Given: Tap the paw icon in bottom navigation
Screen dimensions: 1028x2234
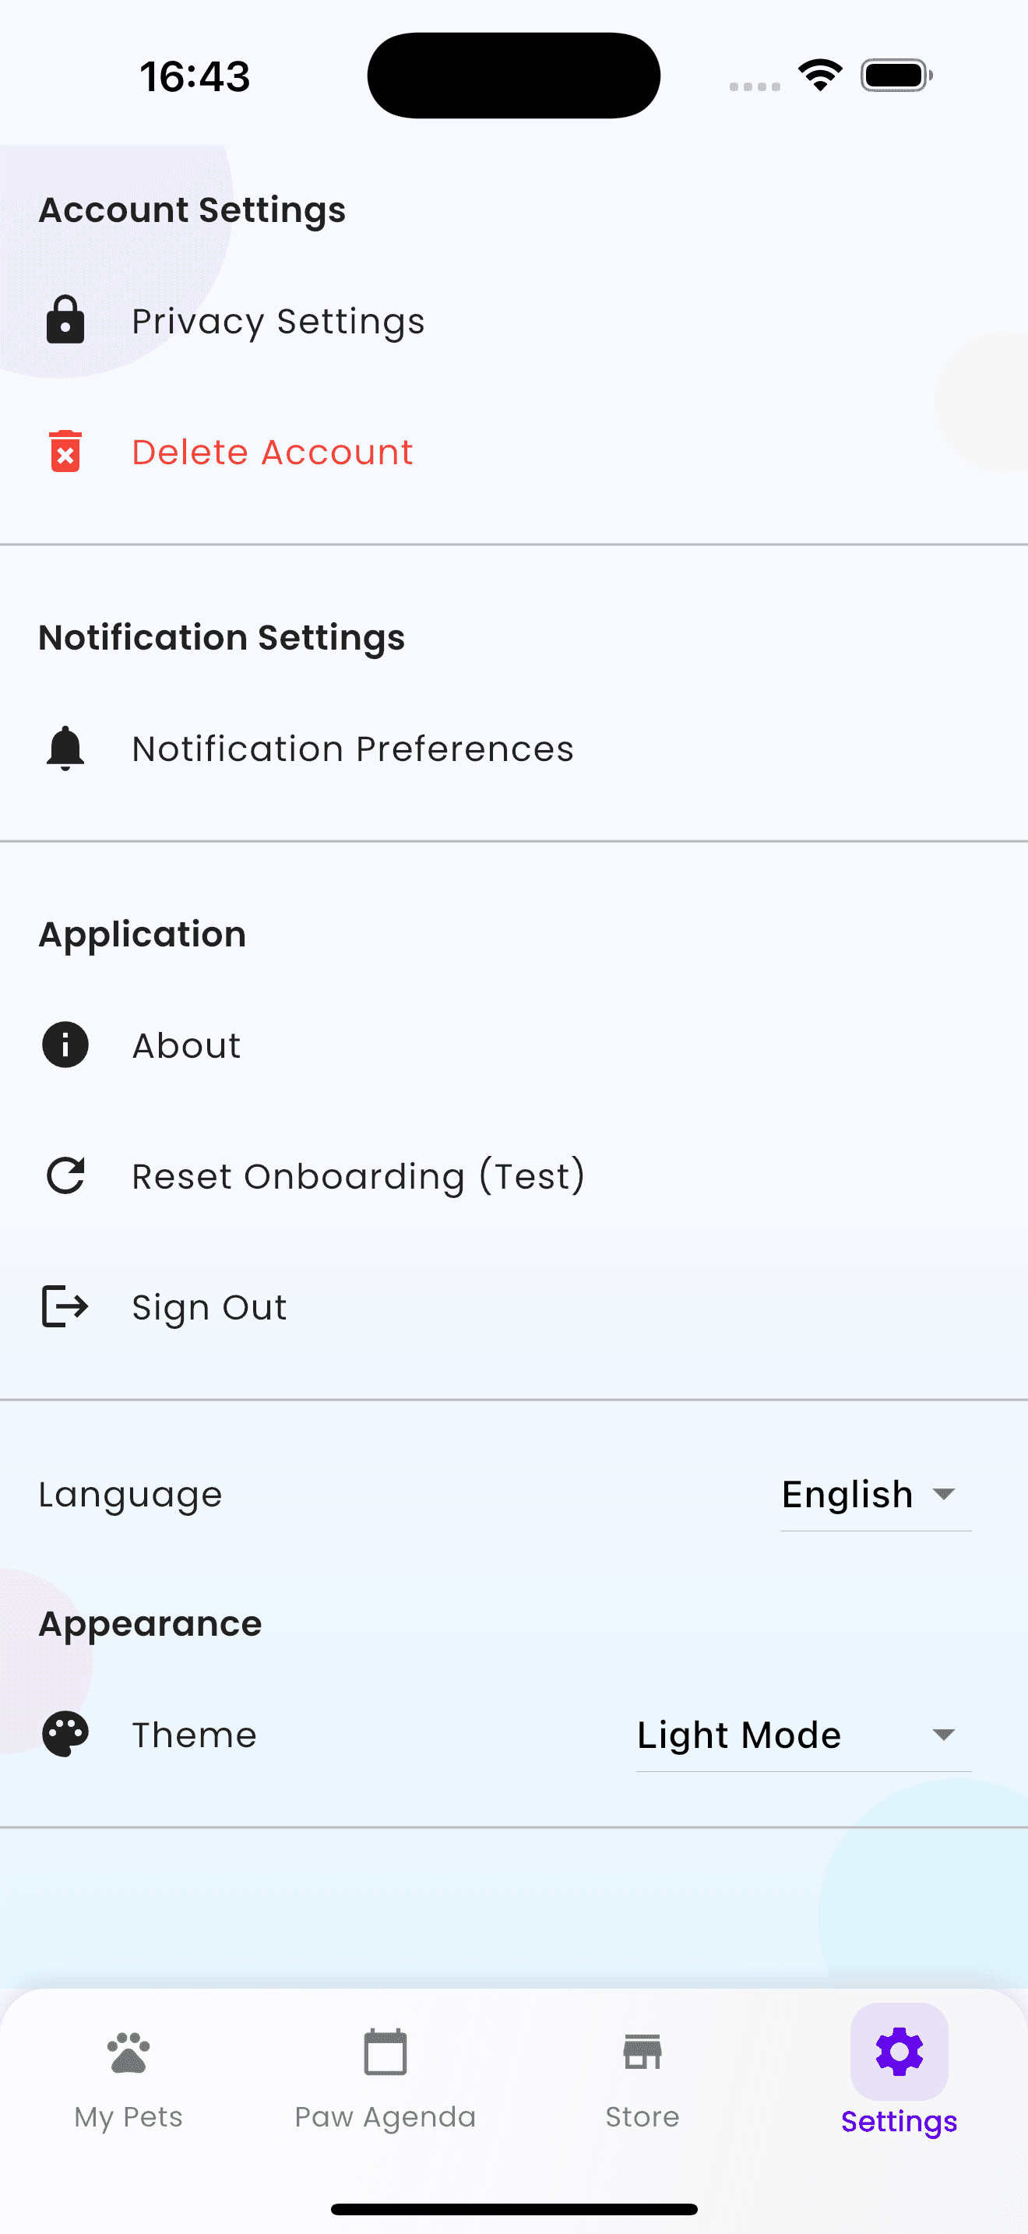Looking at the screenshot, I should (x=128, y=2053).
